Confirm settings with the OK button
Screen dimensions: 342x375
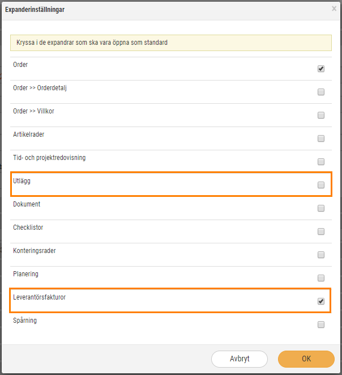click(x=306, y=359)
